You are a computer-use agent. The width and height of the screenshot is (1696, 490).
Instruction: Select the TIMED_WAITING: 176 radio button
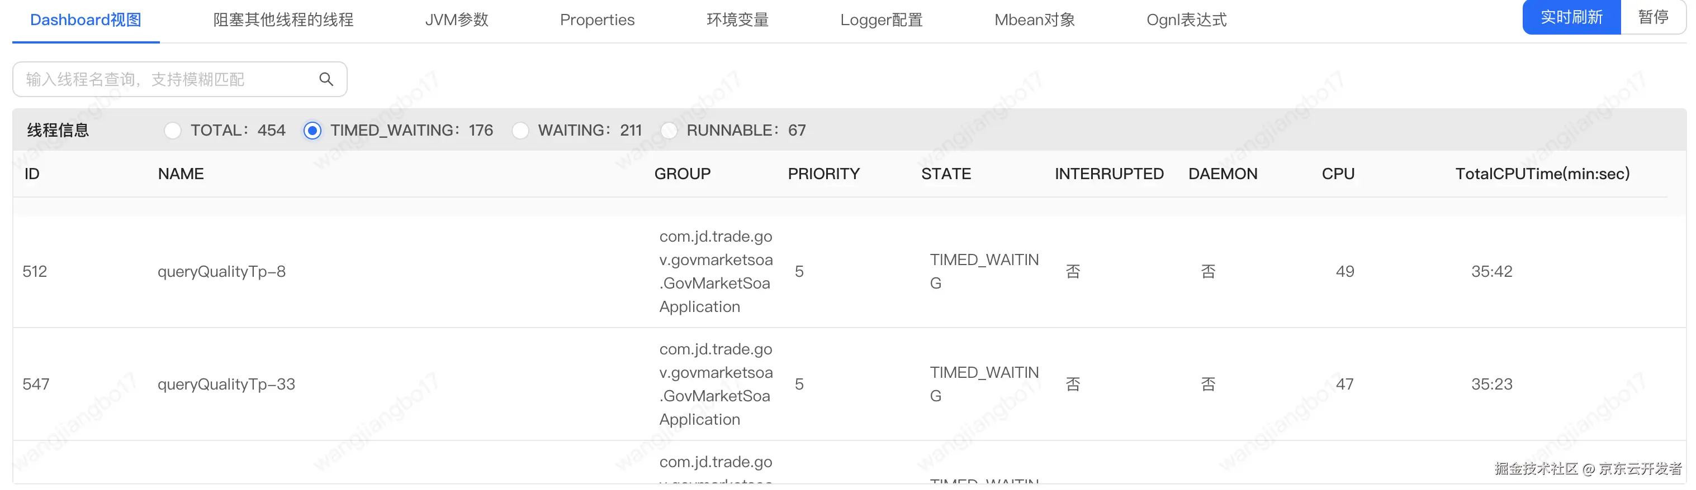click(x=312, y=131)
